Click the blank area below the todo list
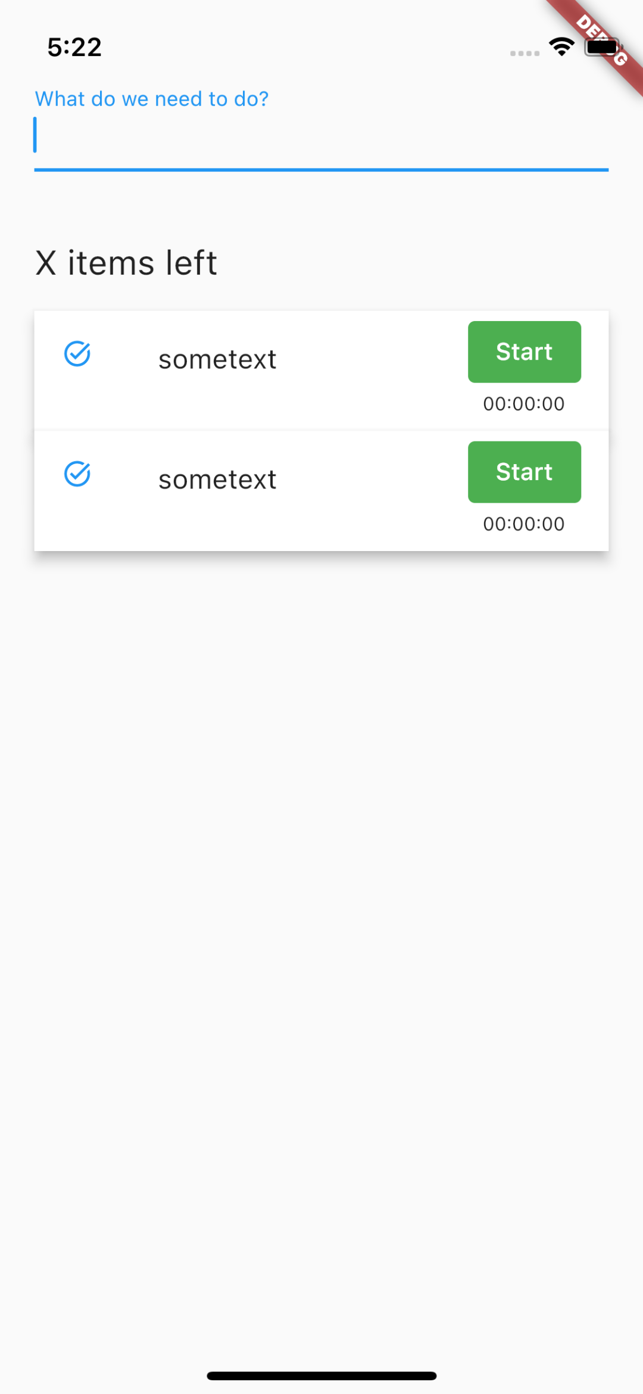 321,894
